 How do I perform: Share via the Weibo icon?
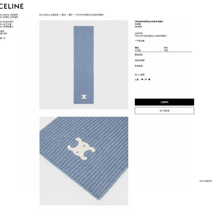click(x=146, y=79)
